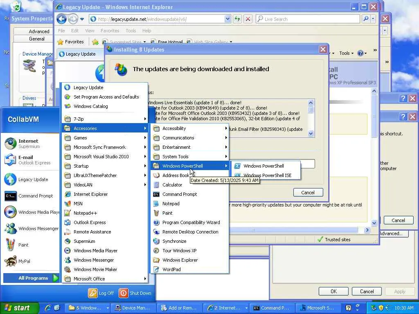Viewport: 419px width, 314px height.
Task: Click the Live Search box
Action: point(308,19)
